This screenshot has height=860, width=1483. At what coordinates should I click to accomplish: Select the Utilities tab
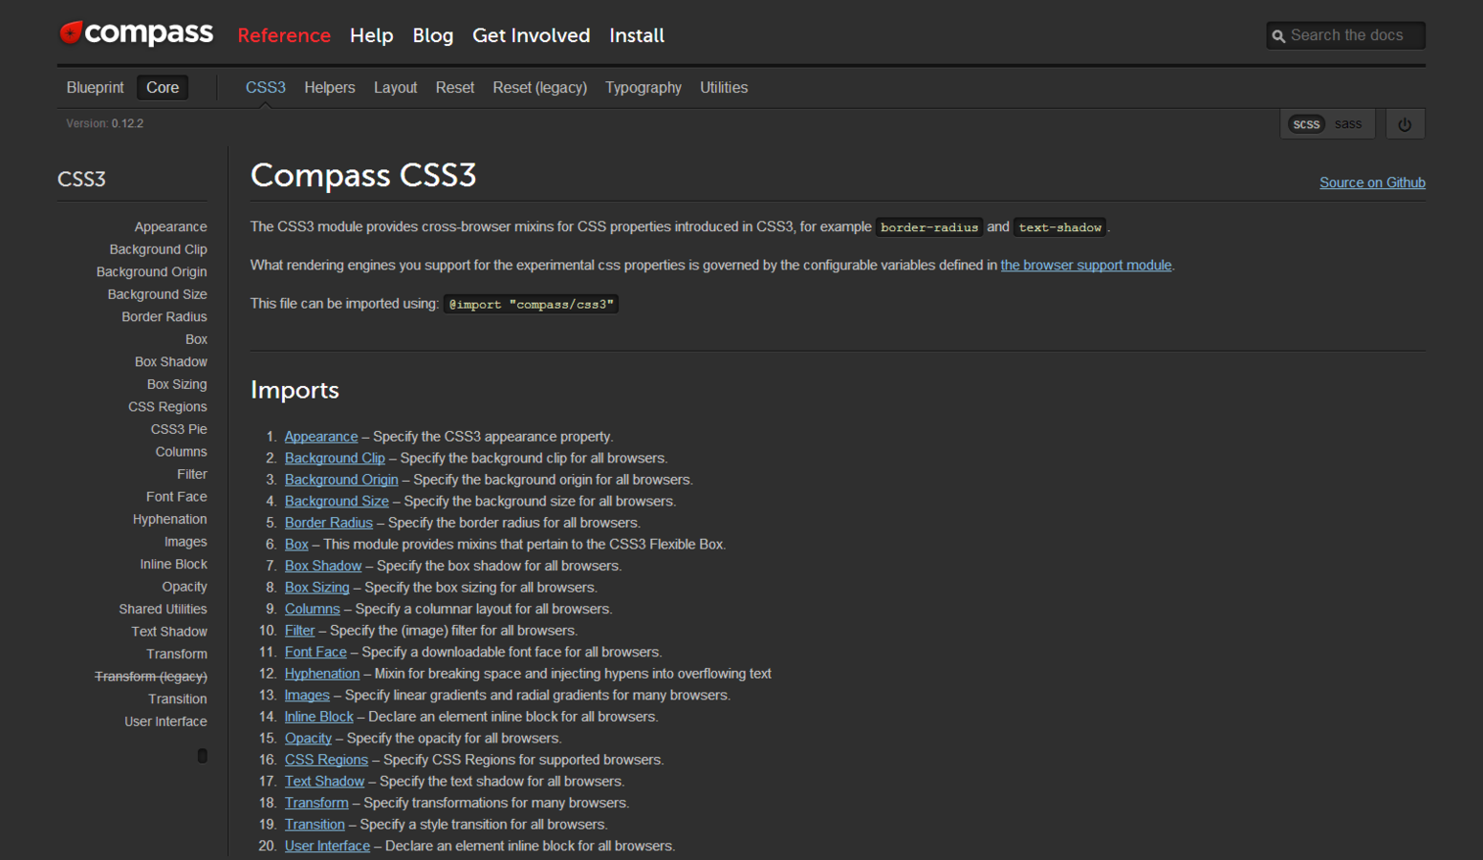724,88
